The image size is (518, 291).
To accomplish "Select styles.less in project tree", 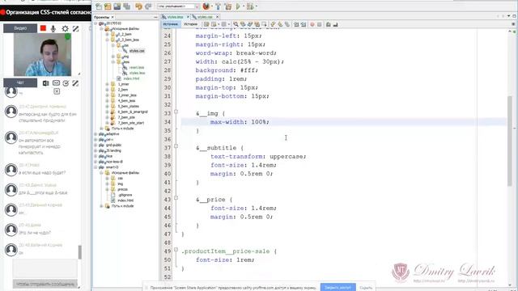I will tap(137, 73).
